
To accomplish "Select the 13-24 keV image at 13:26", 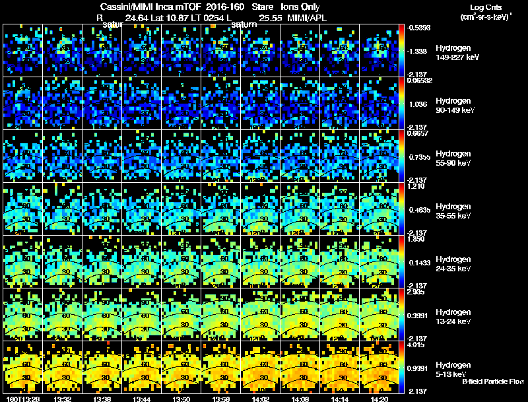I will coord(23,314).
